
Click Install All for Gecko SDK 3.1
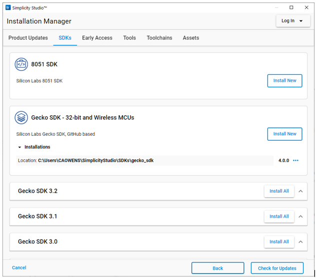[279, 217]
